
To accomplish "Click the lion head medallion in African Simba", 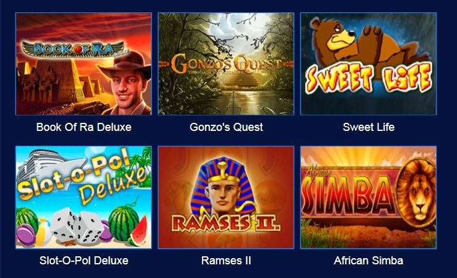I will (x=417, y=193).
